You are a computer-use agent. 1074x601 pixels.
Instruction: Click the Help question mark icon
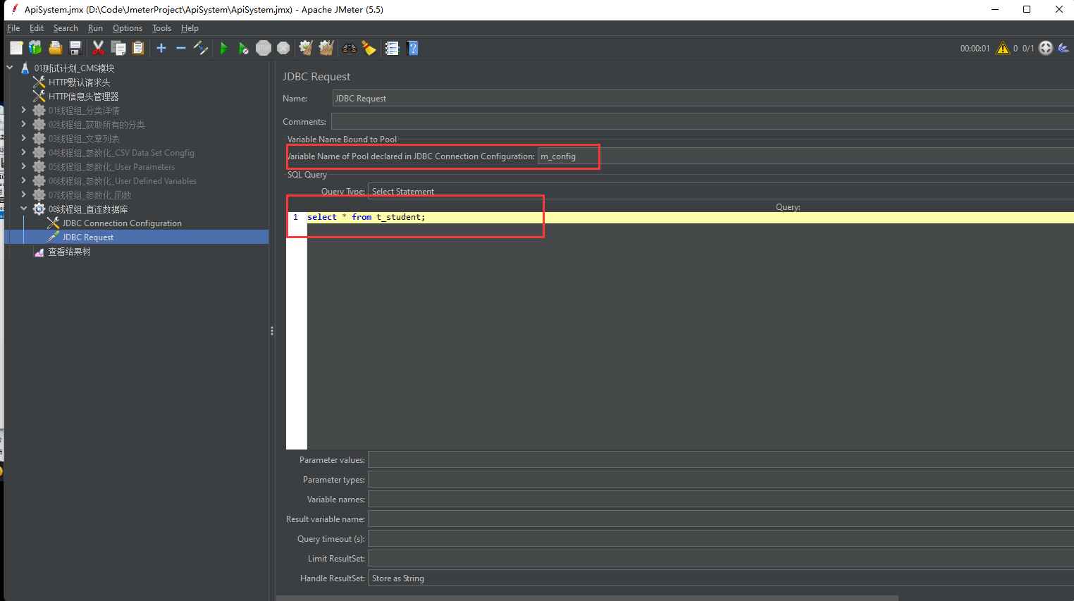coord(413,48)
